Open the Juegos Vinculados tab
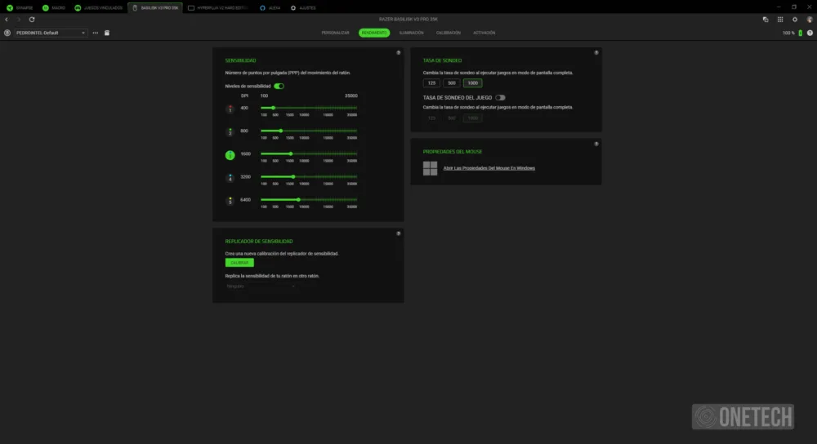 [x=99, y=8]
